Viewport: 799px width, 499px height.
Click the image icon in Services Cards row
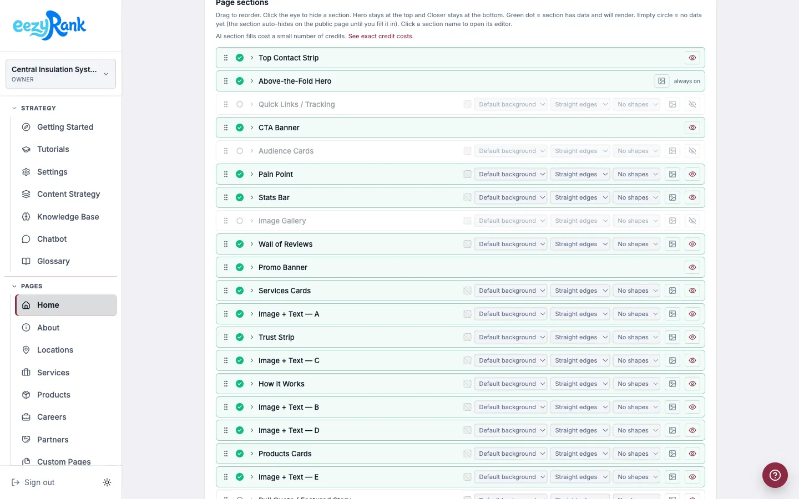tap(672, 291)
